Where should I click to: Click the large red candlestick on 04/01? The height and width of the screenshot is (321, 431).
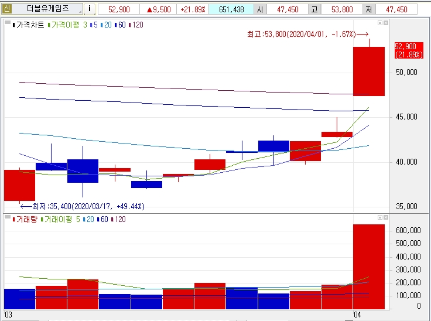369,71
